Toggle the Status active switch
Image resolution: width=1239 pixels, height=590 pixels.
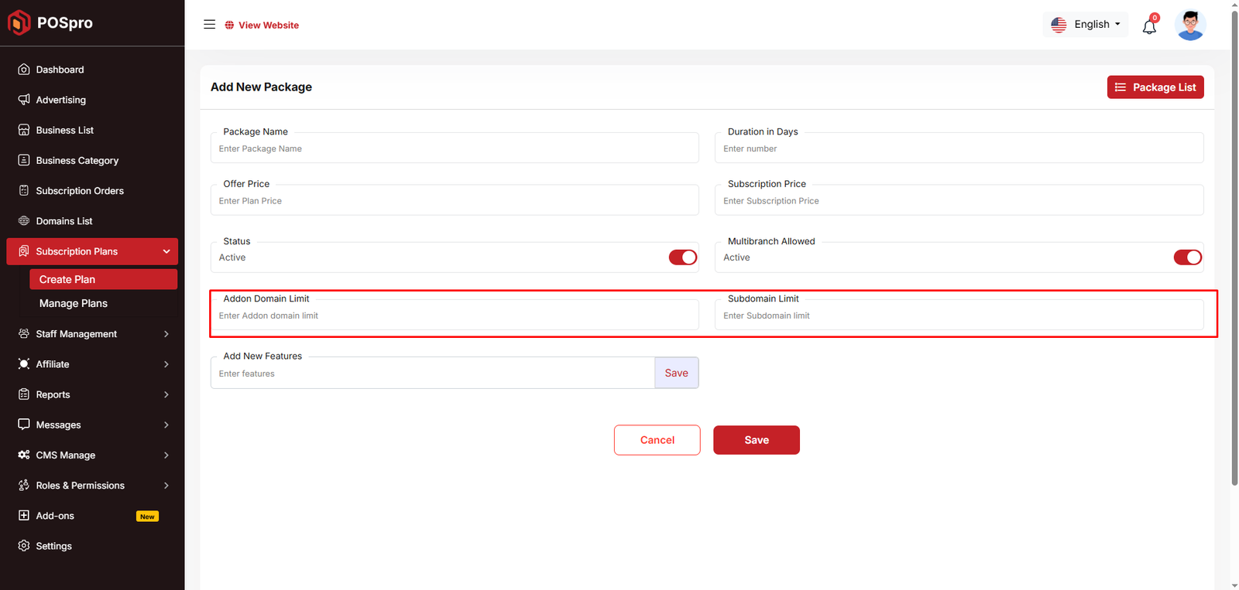tap(682, 257)
